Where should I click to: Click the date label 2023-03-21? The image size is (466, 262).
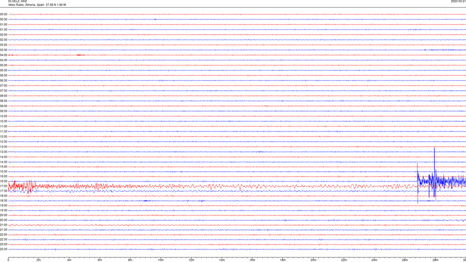[x=459, y=1]
